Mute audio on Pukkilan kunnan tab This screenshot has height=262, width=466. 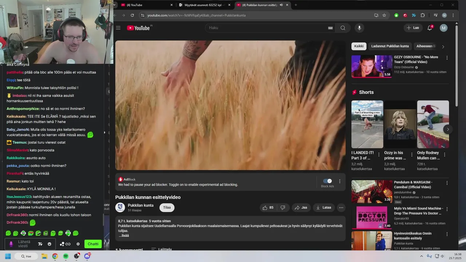tap(281, 5)
